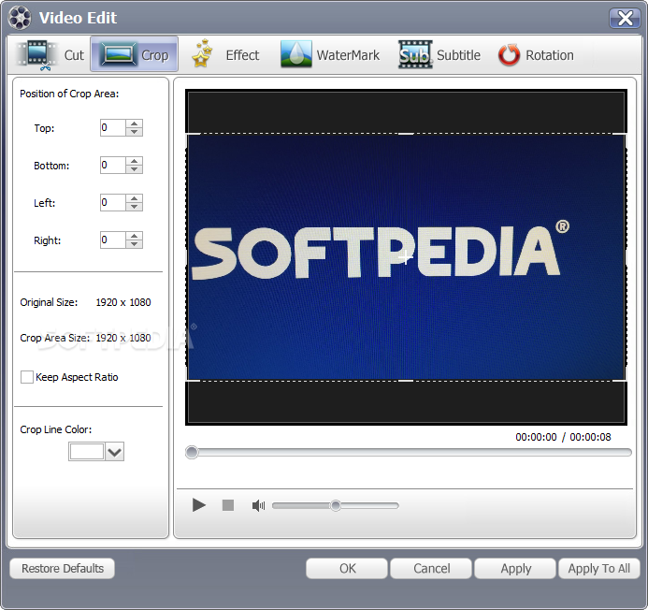Image resolution: width=648 pixels, height=610 pixels.
Task: Click the volume slider handle
Action: point(336,505)
